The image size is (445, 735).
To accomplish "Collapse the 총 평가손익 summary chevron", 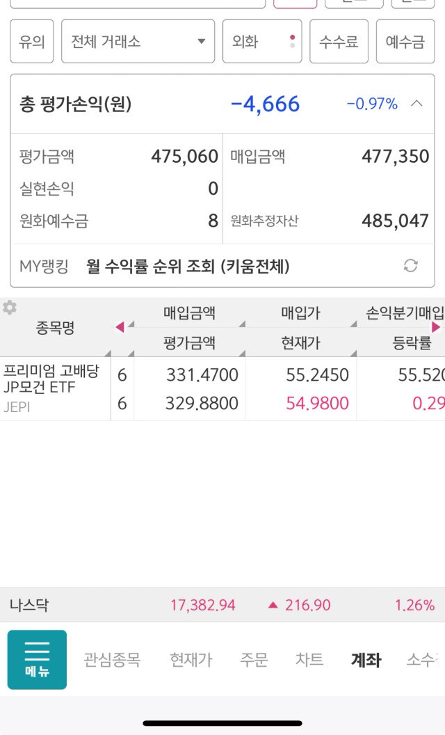I will [416, 104].
